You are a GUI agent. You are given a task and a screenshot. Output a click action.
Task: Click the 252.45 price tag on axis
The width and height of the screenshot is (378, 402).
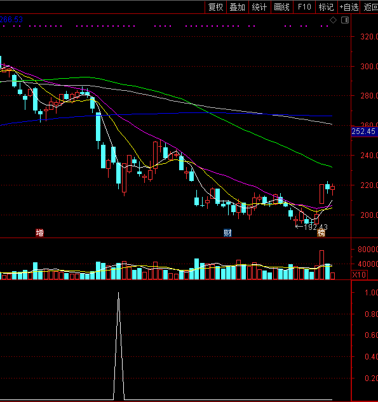[x=363, y=131]
